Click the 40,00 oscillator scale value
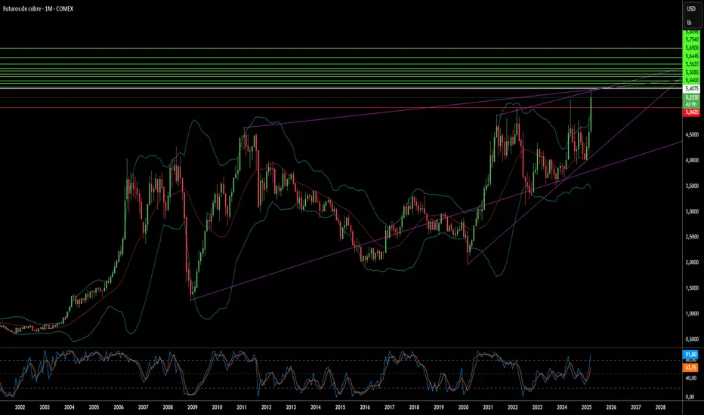 click(x=690, y=378)
